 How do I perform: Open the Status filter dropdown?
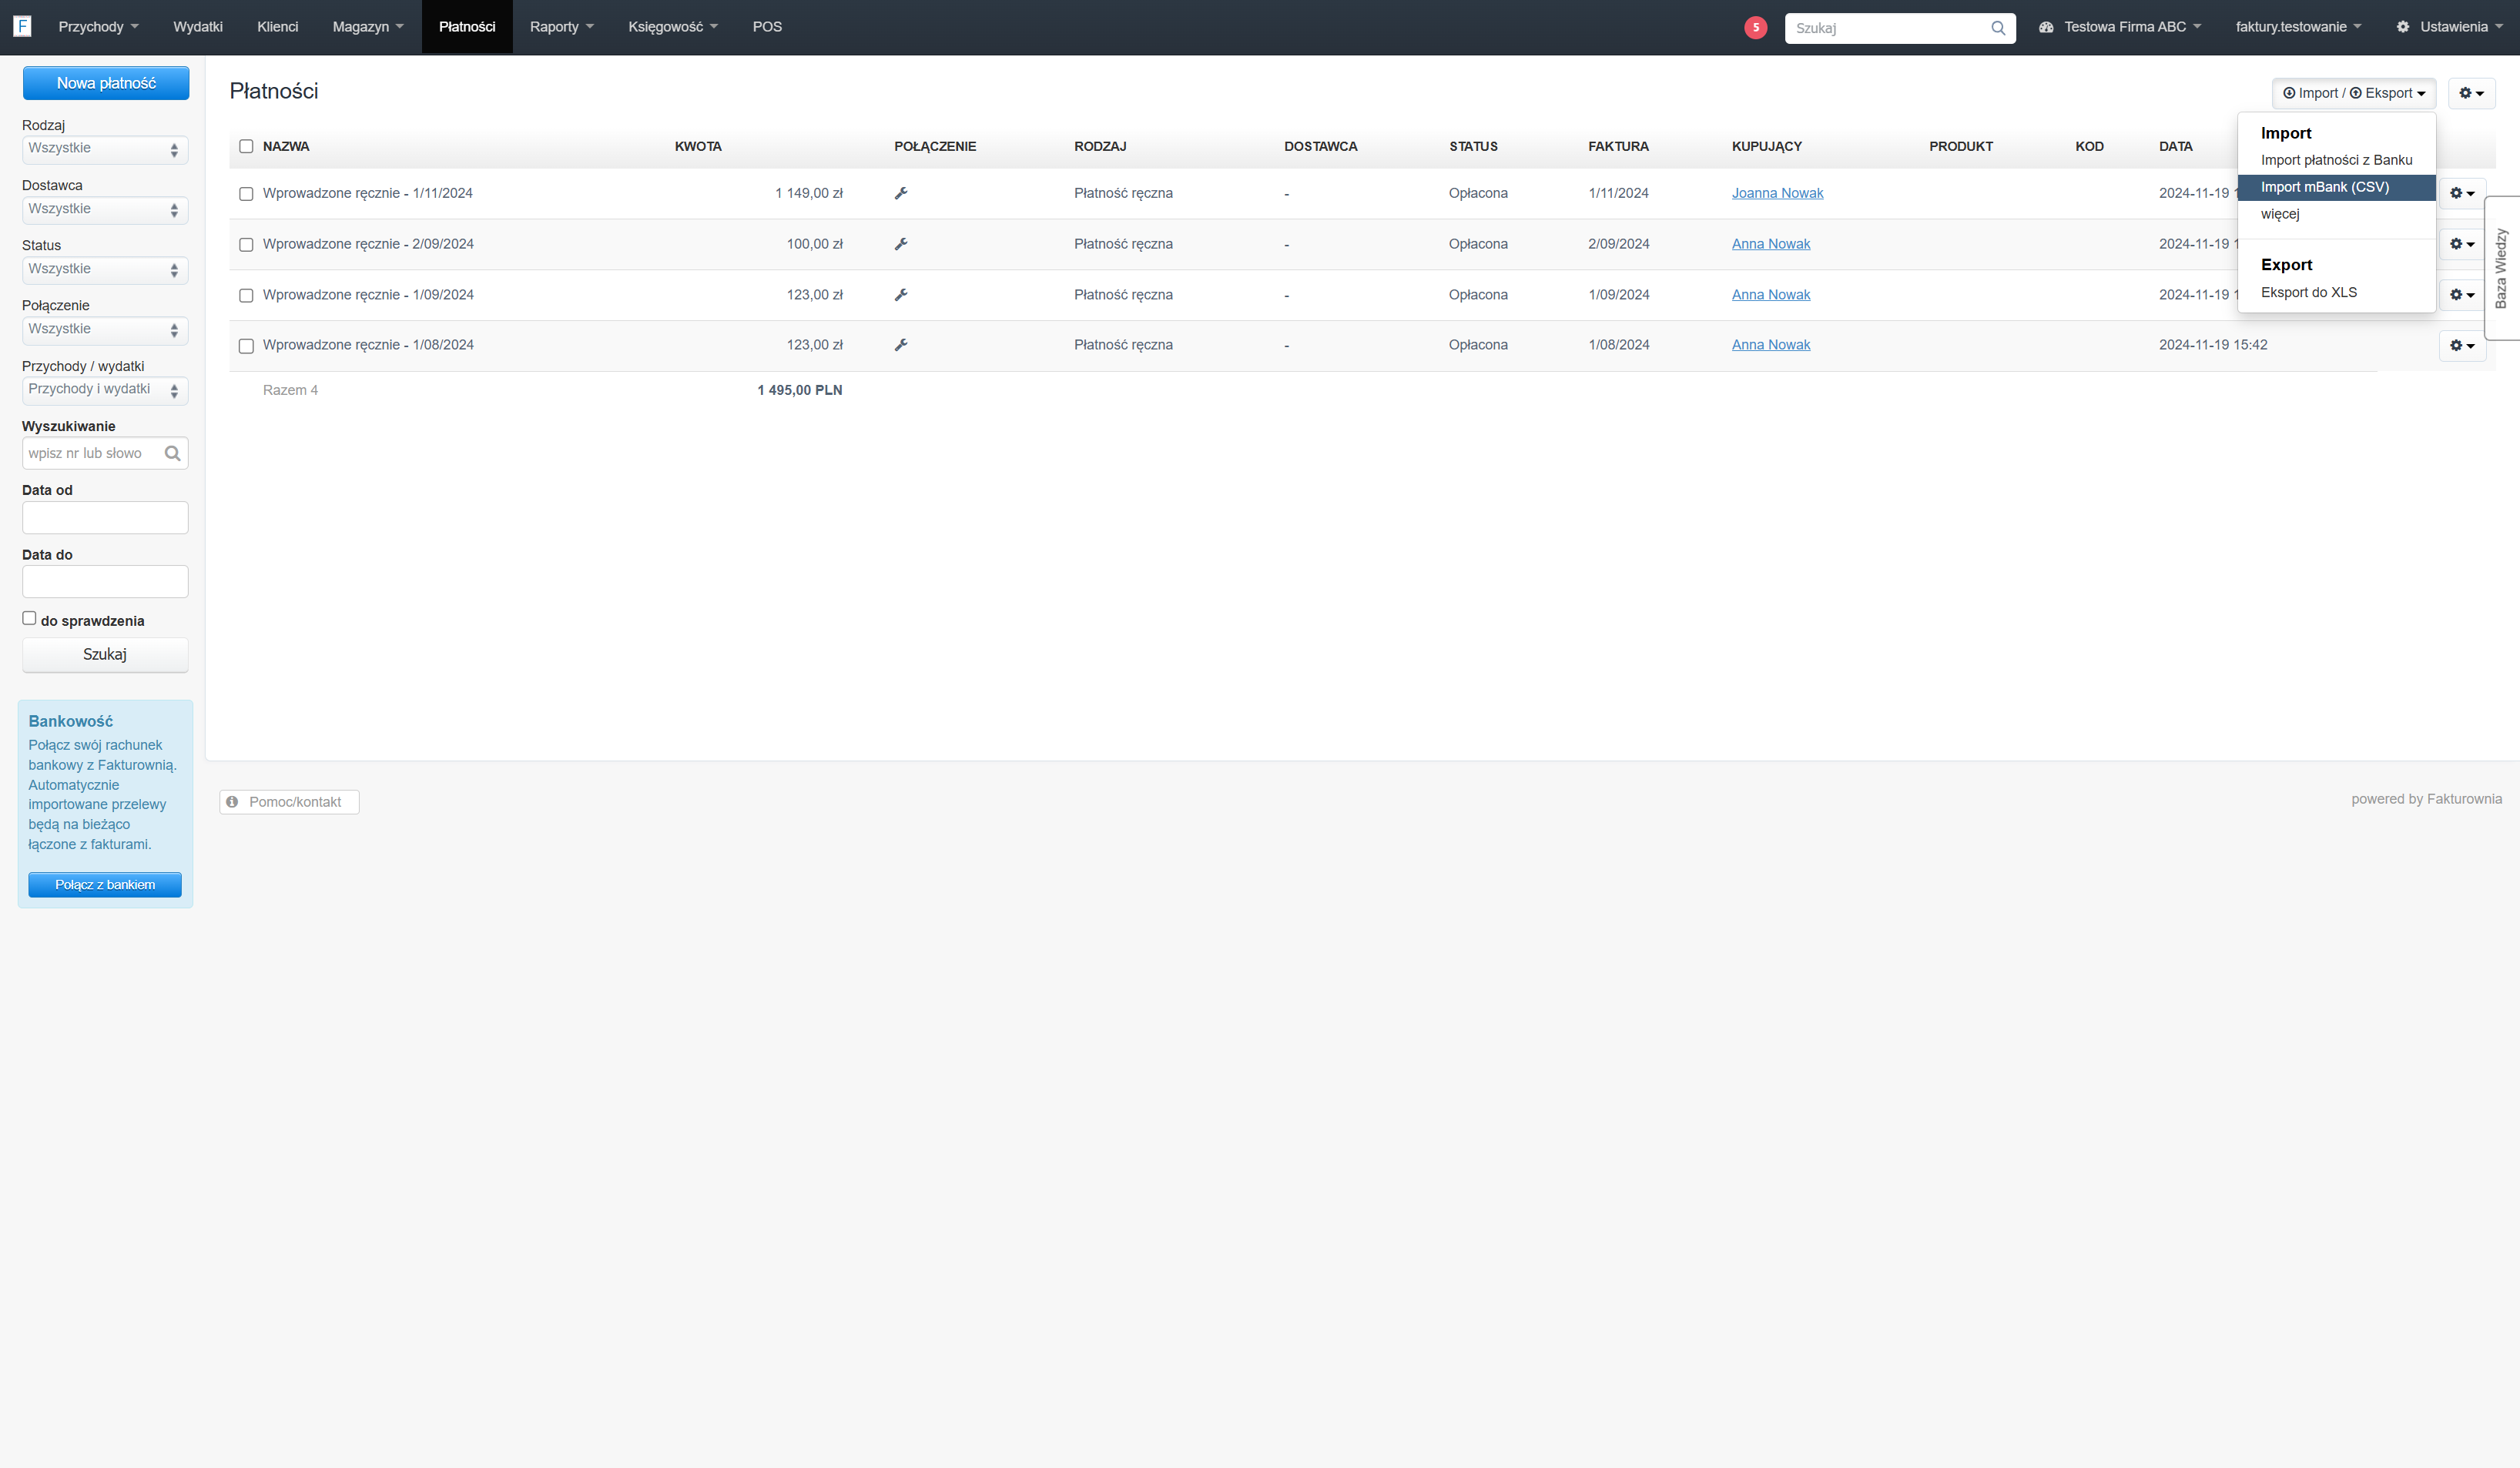pyautogui.click(x=105, y=270)
